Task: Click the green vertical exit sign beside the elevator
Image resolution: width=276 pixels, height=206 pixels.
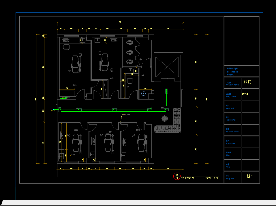Action: [166, 91]
